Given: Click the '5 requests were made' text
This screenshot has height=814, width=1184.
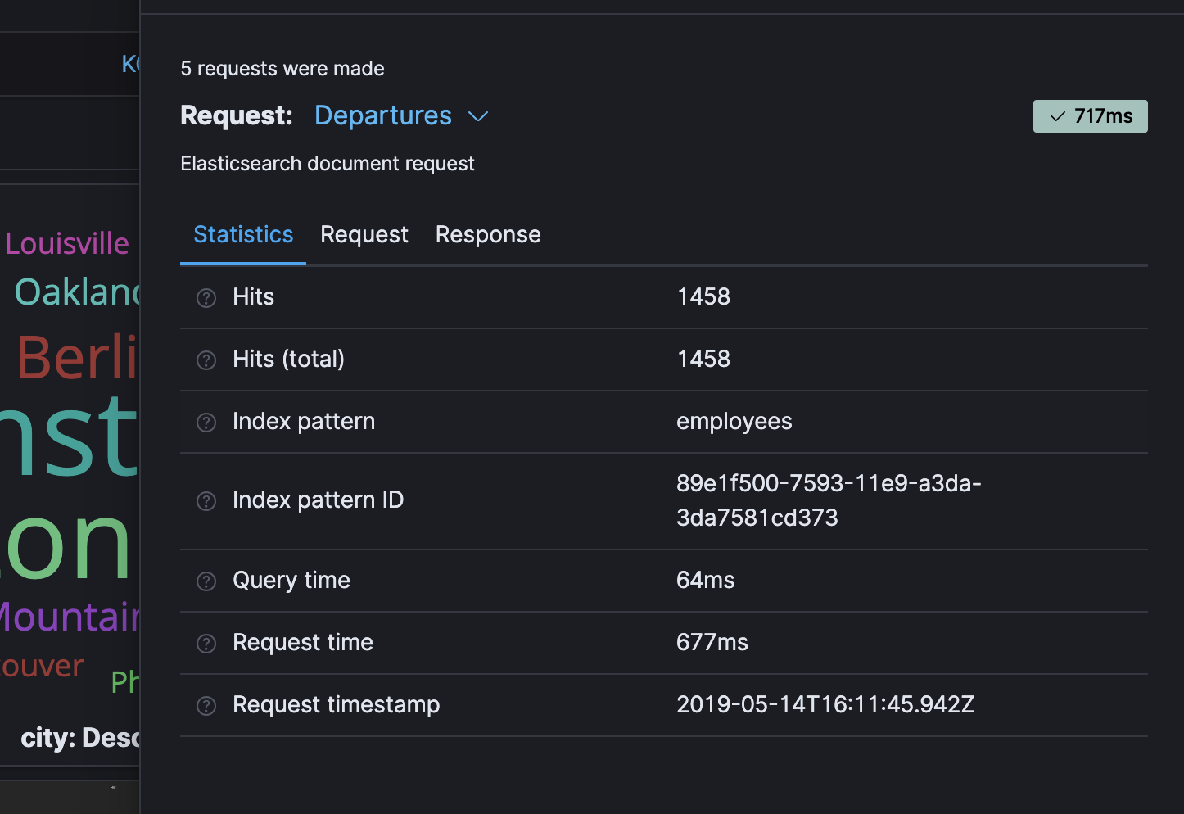Looking at the screenshot, I should click(282, 69).
